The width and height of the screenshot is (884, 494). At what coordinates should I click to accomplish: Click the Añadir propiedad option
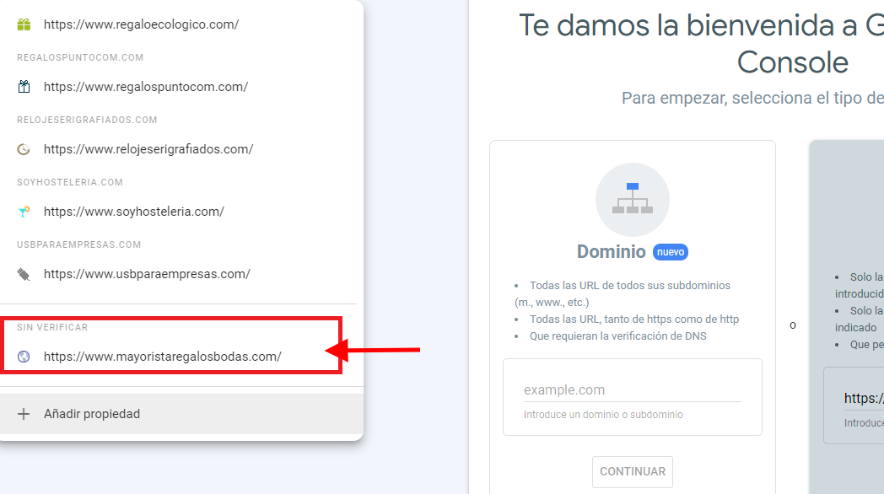(x=181, y=414)
